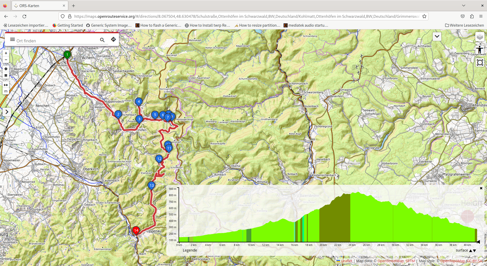Image resolution: width=487 pixels, height=266 pixels.
Task: Zoom in on the map
Action: tap(6, 53)
